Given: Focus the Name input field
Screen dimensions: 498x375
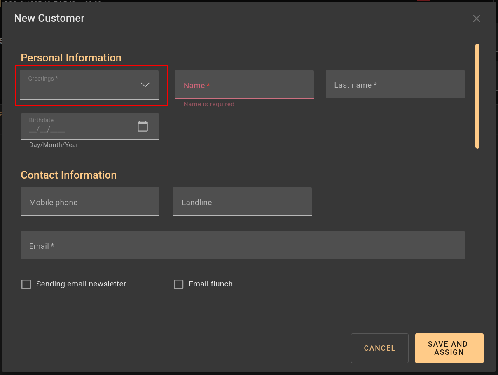Looking at the screenshot, I should 244,85.
